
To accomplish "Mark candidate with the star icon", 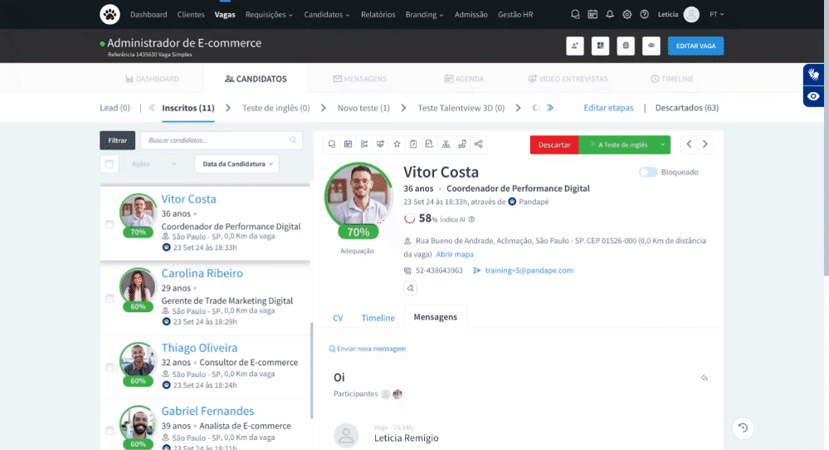I will pos(397,144).
